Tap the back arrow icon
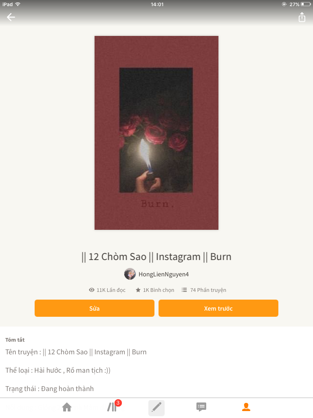The height and width of the screenshot is (418, 313). [11, 17]
